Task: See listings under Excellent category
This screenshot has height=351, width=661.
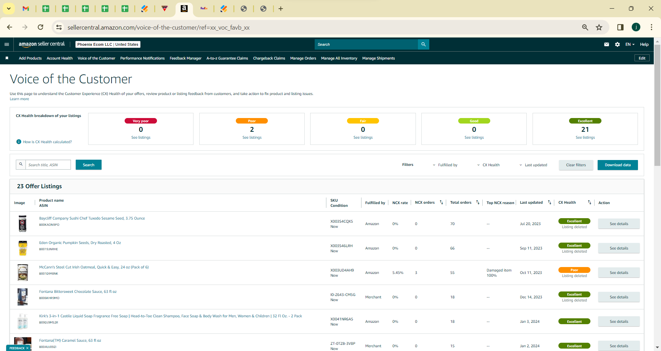Action: coord(585,137)
